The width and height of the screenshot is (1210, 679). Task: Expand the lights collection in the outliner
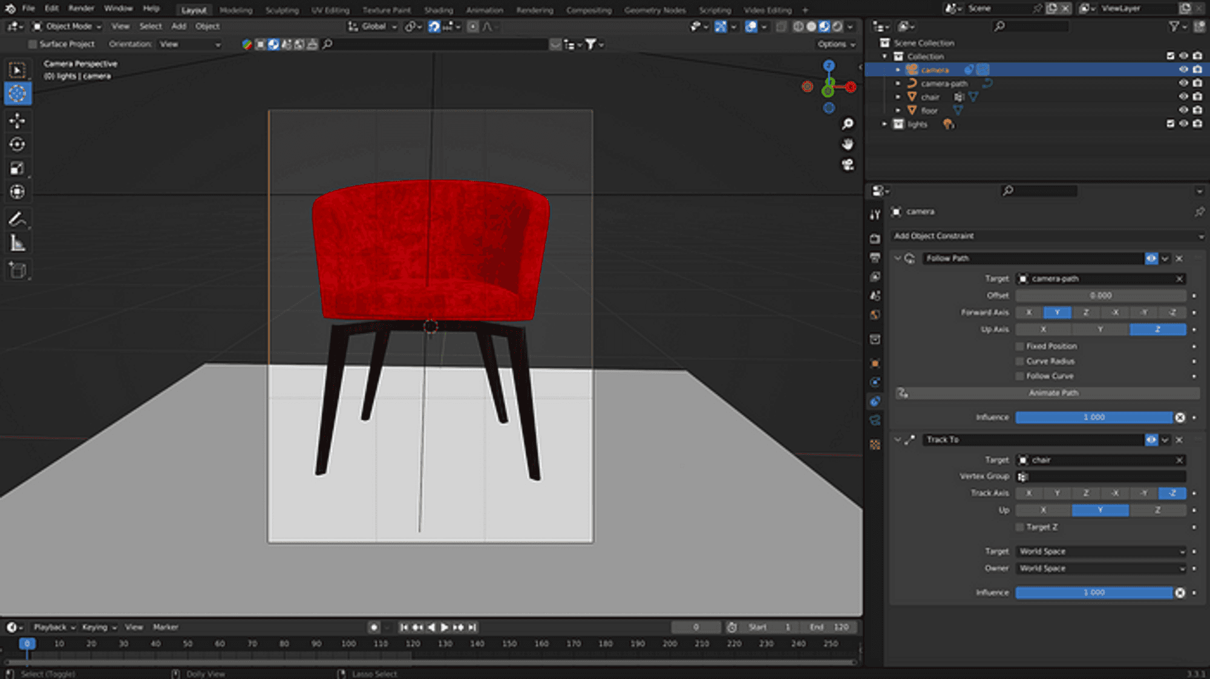pos(884,123)
